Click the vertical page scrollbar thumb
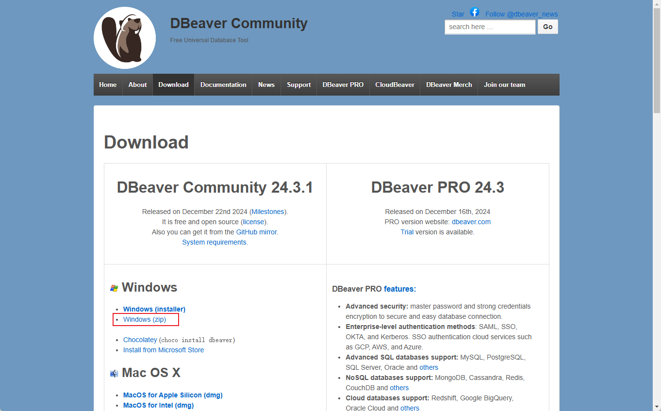 click(657, 58)
